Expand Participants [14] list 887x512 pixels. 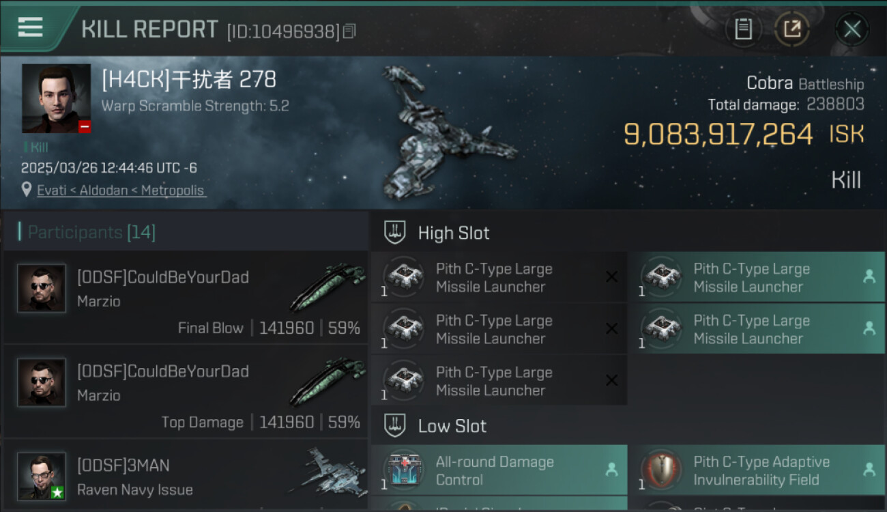(x=91, y=232)
